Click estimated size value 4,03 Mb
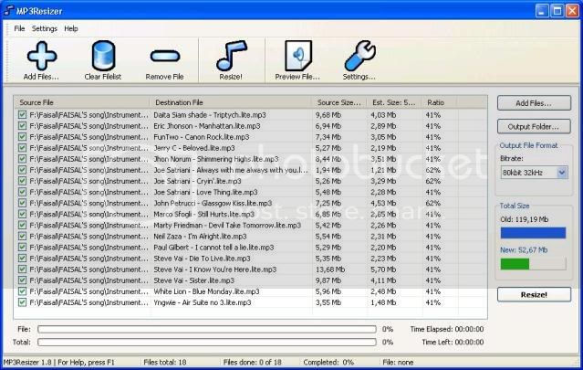The width and height of the screenshot is (583, 370). point(383,114)
